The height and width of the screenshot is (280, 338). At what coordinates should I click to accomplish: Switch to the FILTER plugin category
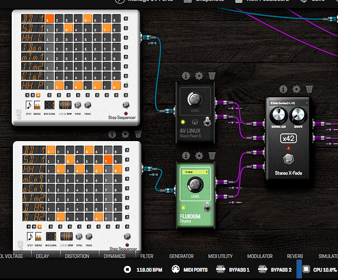pyautogui.click(x=147, y=256)
